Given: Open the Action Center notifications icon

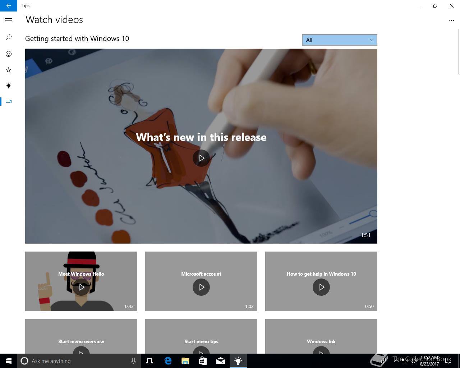Looking at the screenshot, I should (448, 361).
